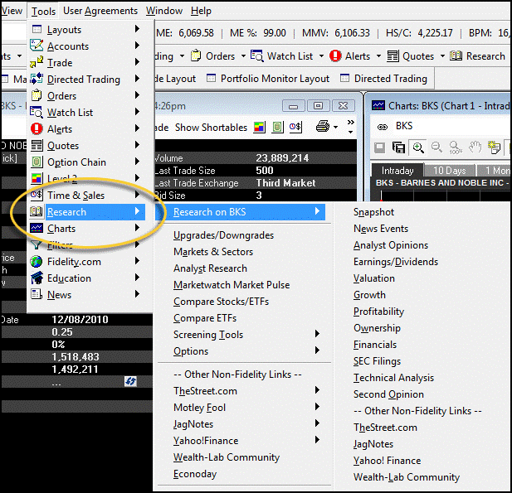Open the Watch List toolbar dropdown arrow
512x493 pixels.
321,56
